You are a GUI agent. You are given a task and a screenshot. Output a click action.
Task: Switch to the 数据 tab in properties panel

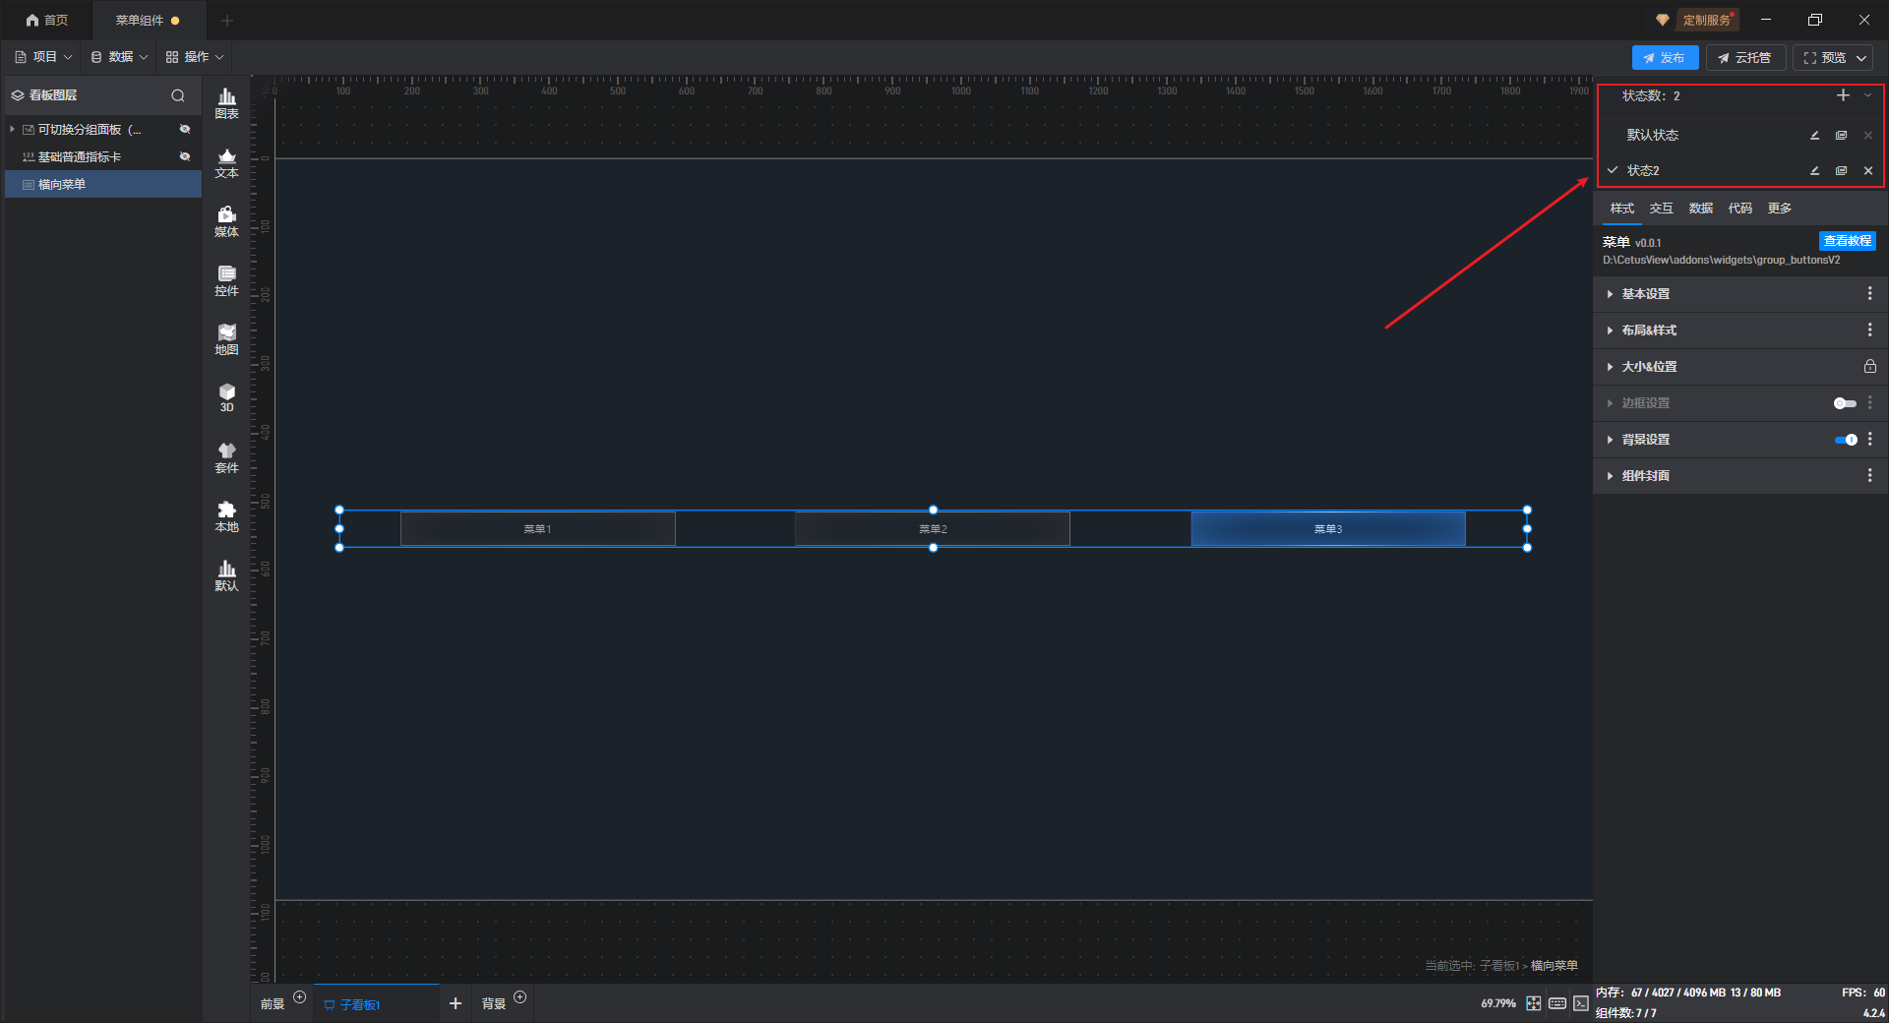tap(1700, 209)
